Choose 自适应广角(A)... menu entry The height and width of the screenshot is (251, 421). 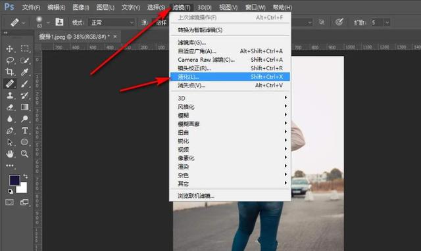230,51
